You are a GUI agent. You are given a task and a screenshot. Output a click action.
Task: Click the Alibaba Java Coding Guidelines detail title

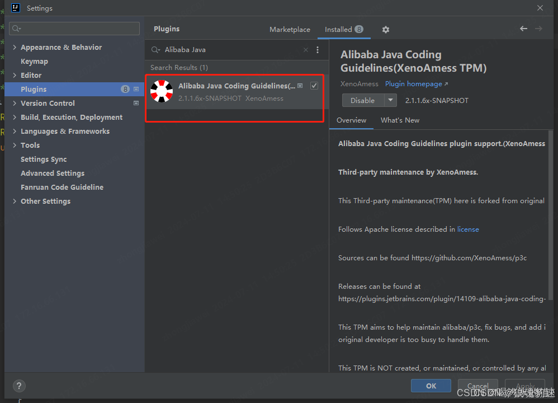414,61
